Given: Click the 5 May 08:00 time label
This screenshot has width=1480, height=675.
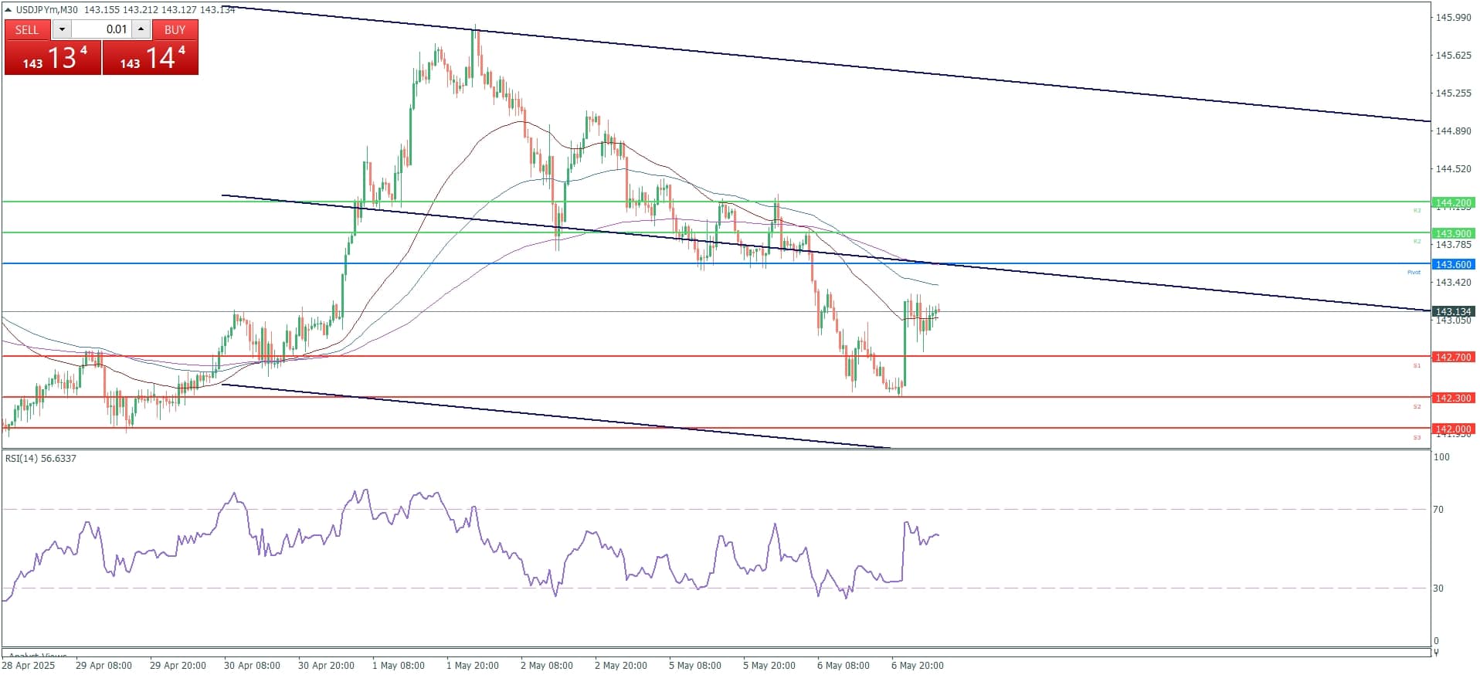Looking at the screenshot, I should (x=695, y=666).
